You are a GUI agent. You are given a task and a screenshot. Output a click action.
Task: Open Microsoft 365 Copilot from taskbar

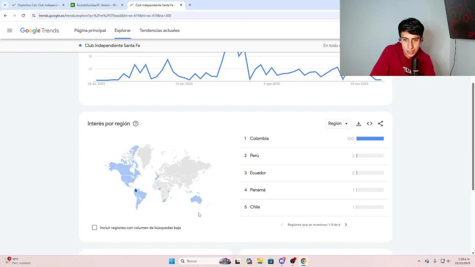coord(249,261)
